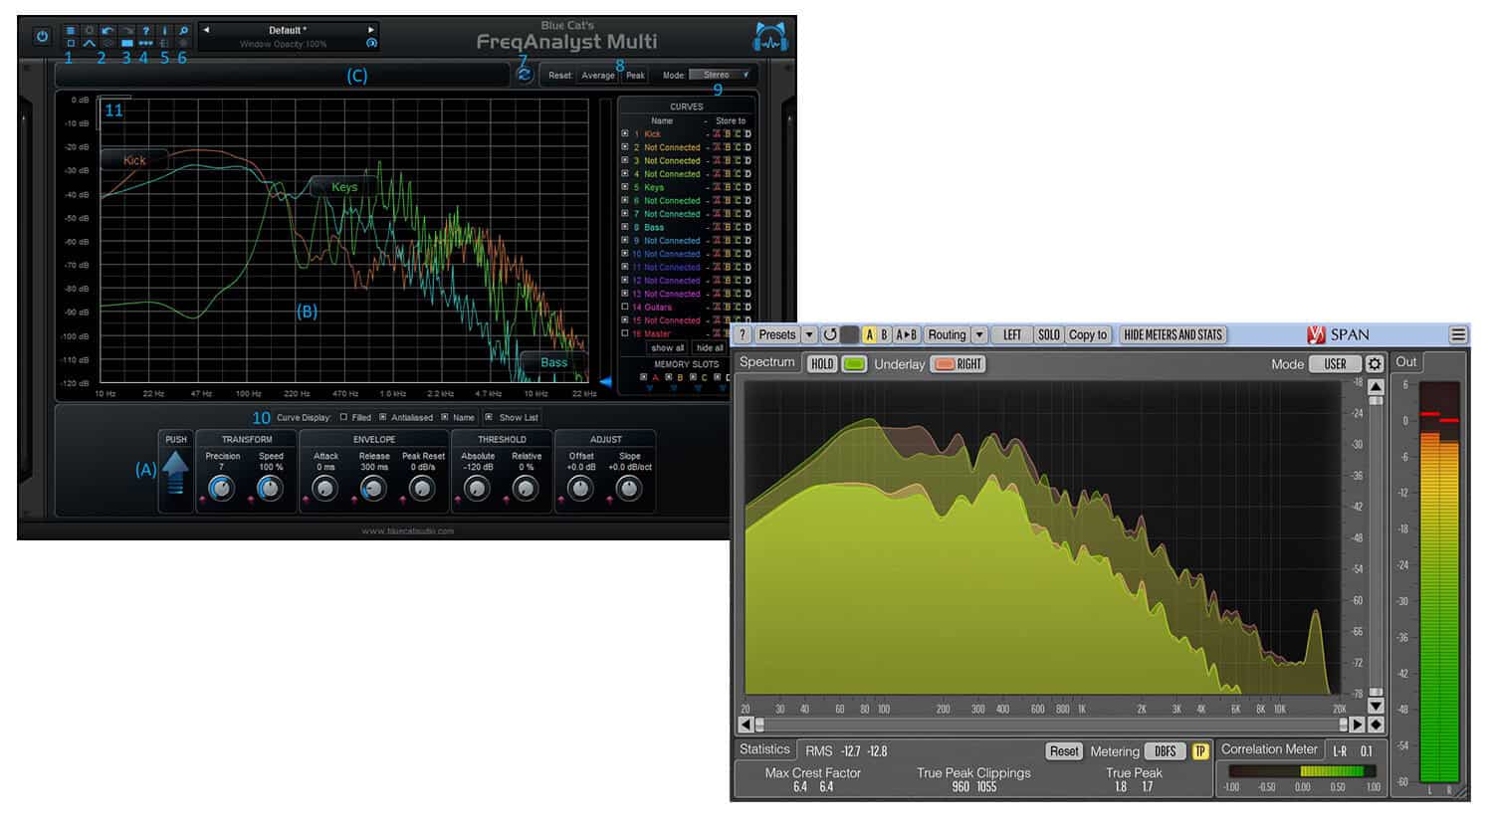Toggle visibility checkbox for Kick curve
1493x840 pixels.
625,133
